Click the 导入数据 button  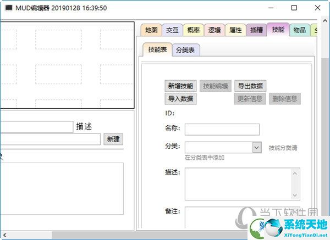(x=180, y=99)
